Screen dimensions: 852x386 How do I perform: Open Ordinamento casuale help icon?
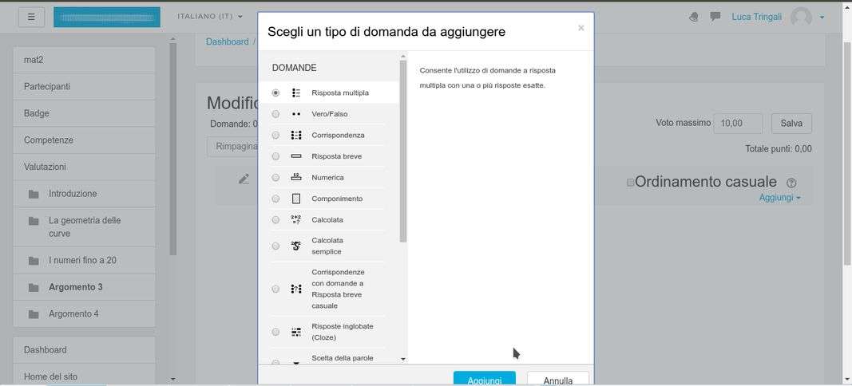[x=791, y=183]
